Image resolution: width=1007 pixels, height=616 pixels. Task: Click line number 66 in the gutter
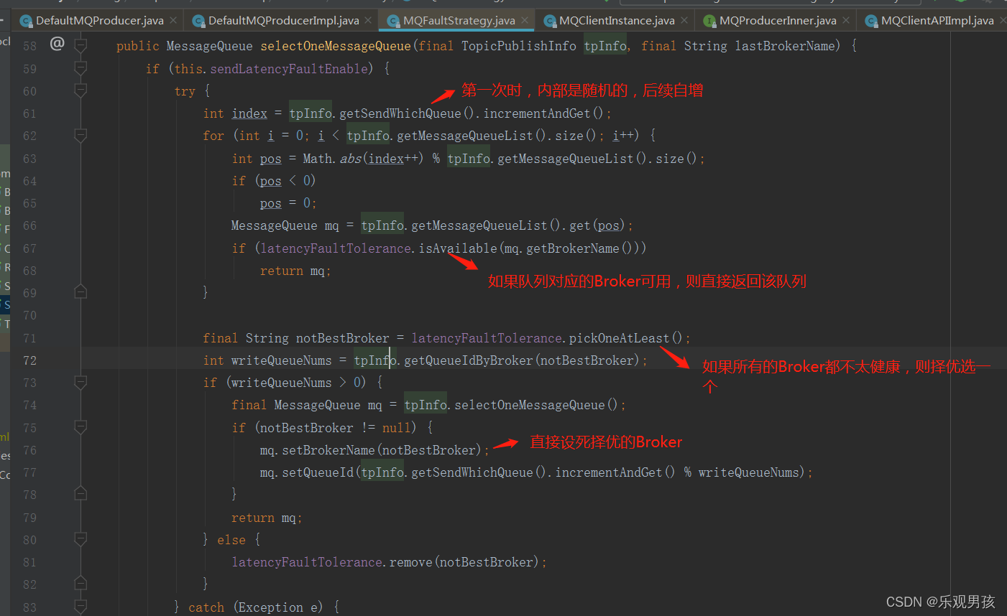tap(29, 225)
